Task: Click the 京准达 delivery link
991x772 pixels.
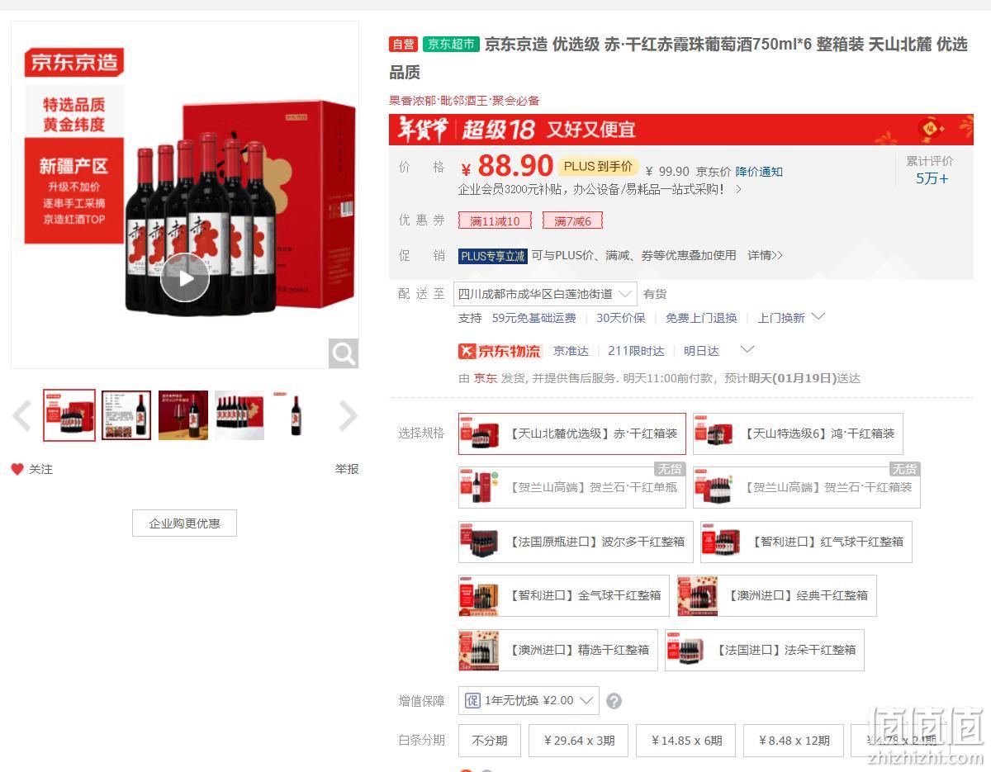Action: [x=571, y=351]
